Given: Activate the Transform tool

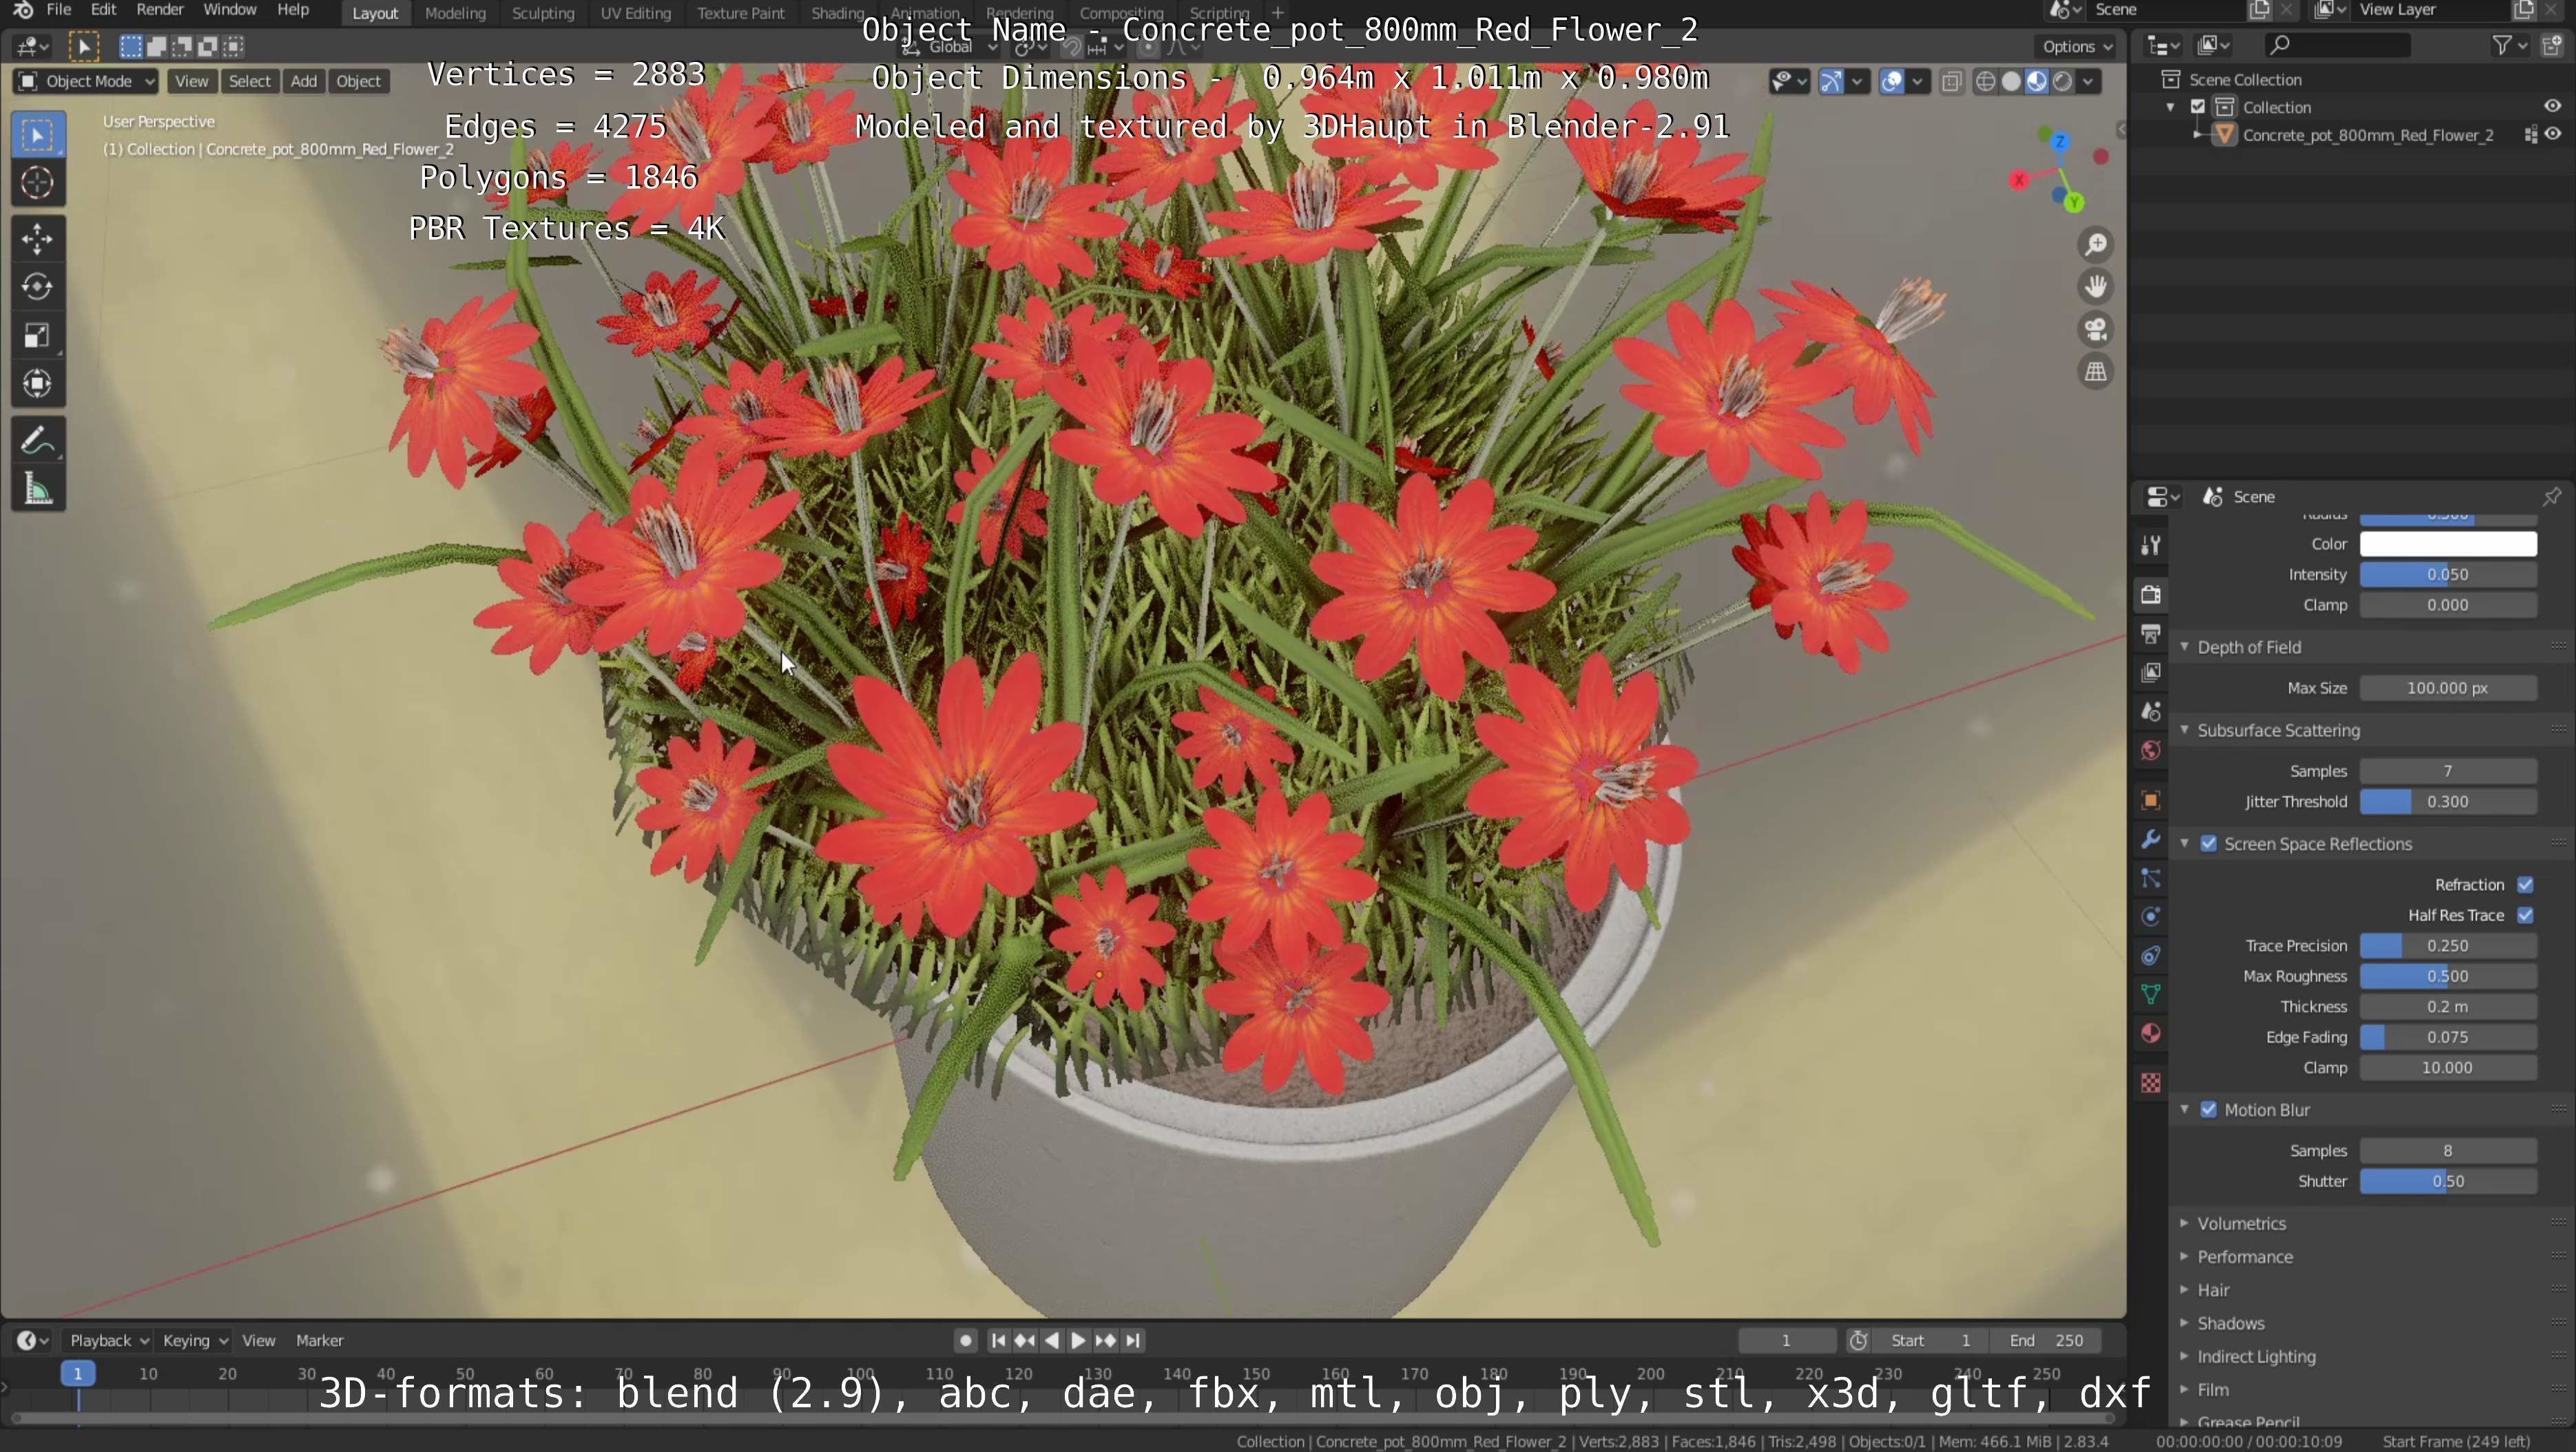Looking at the screenshot, I should coord(38,383).
